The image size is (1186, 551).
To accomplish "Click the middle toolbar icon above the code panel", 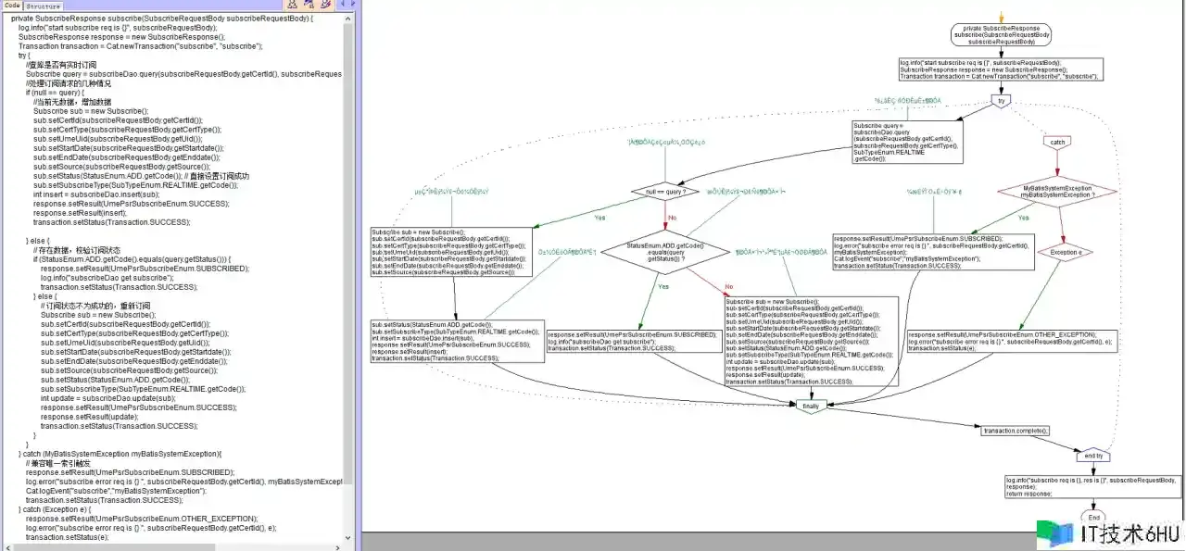I will coord(307,6).
